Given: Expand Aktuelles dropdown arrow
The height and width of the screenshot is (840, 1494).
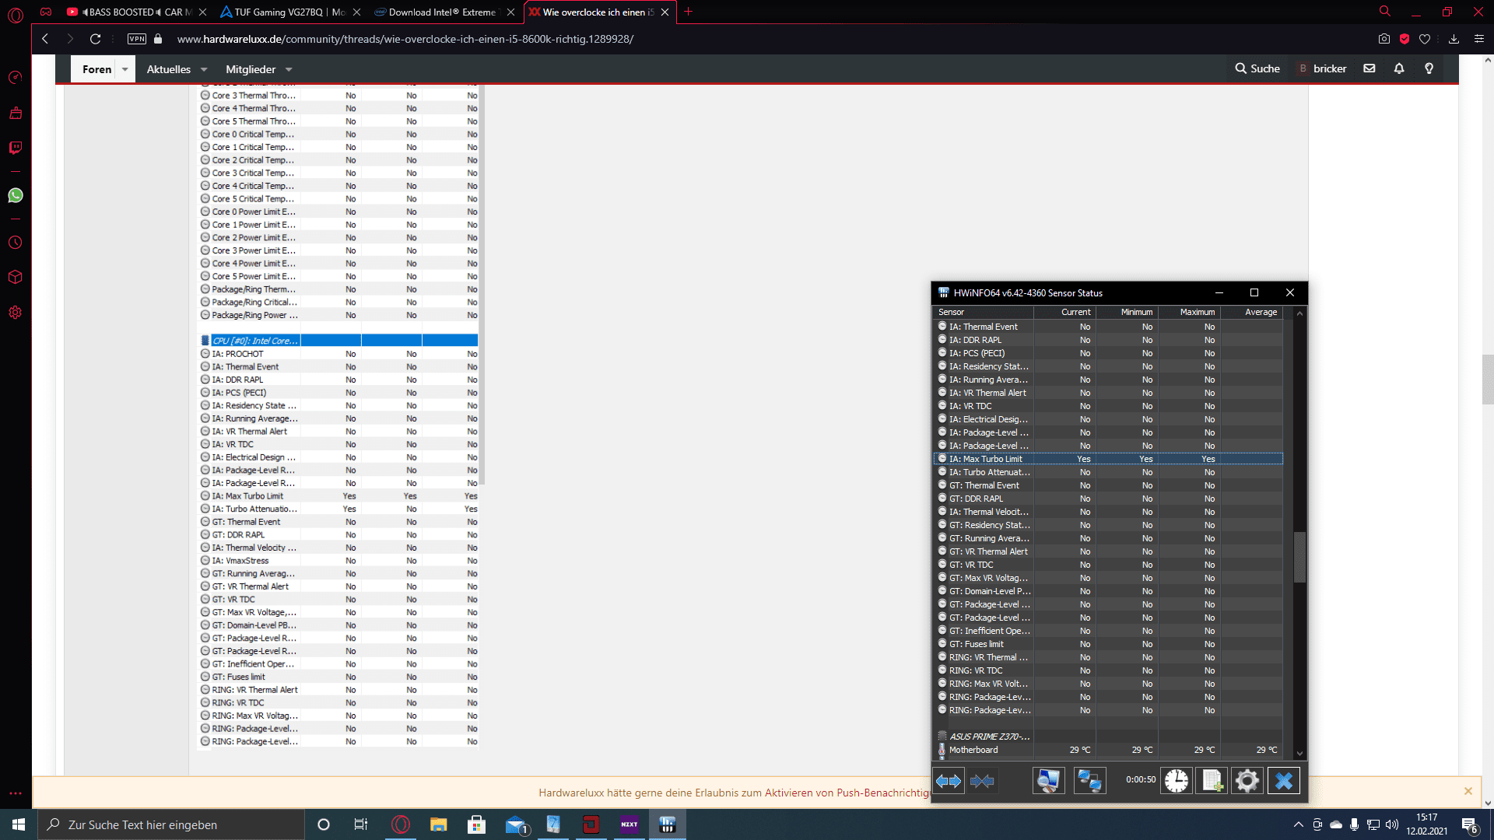Looking at the screenshot, I should pyautogui.click(x=204, y=69).
